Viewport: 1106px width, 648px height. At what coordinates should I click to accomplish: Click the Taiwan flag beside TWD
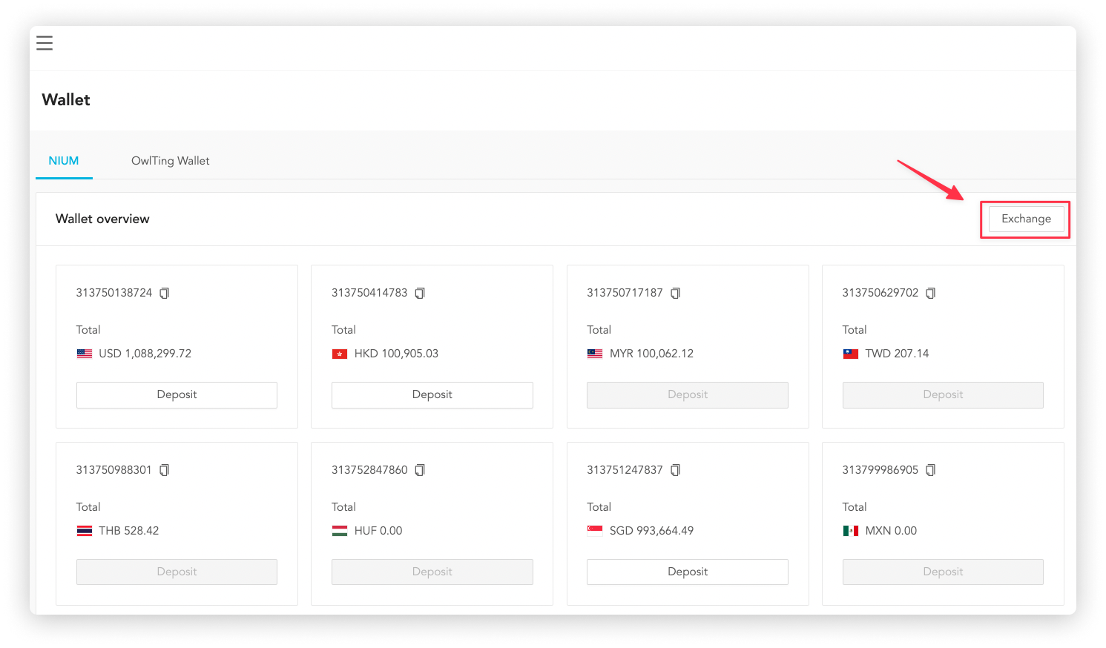click(851, 354)
